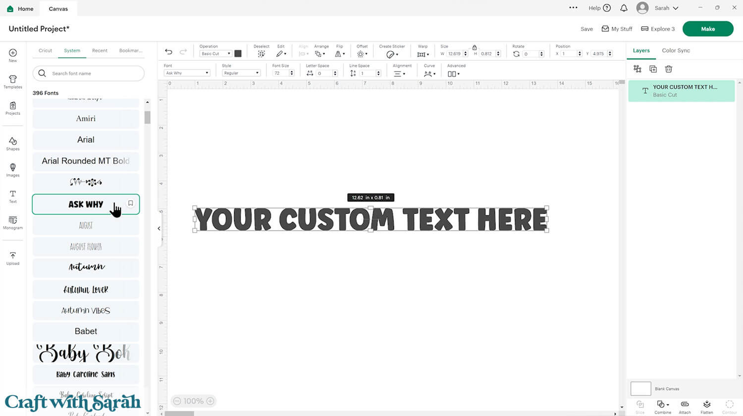Zoom in the canvas with plus icon

pyautogui.click(x=211, y=401)
